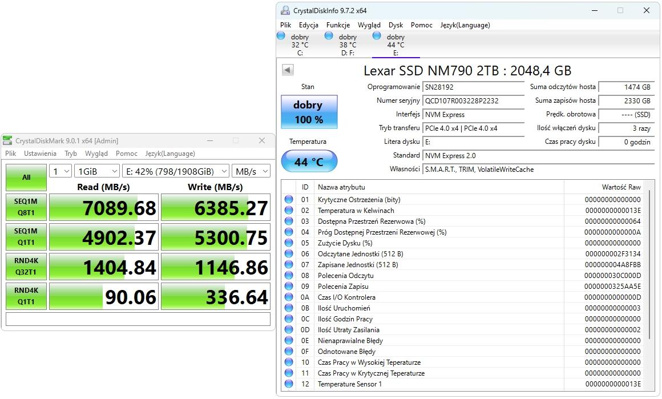Click status orb for attribute 05 Zużycie Dysku
This screenshot has width=662, height=399.
tap(289, 243)
